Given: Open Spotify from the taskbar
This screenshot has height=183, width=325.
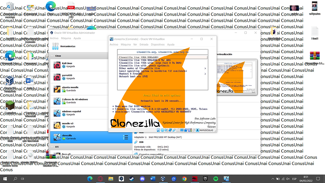Looking at the screenshot, I should click(x=216, y=179).
